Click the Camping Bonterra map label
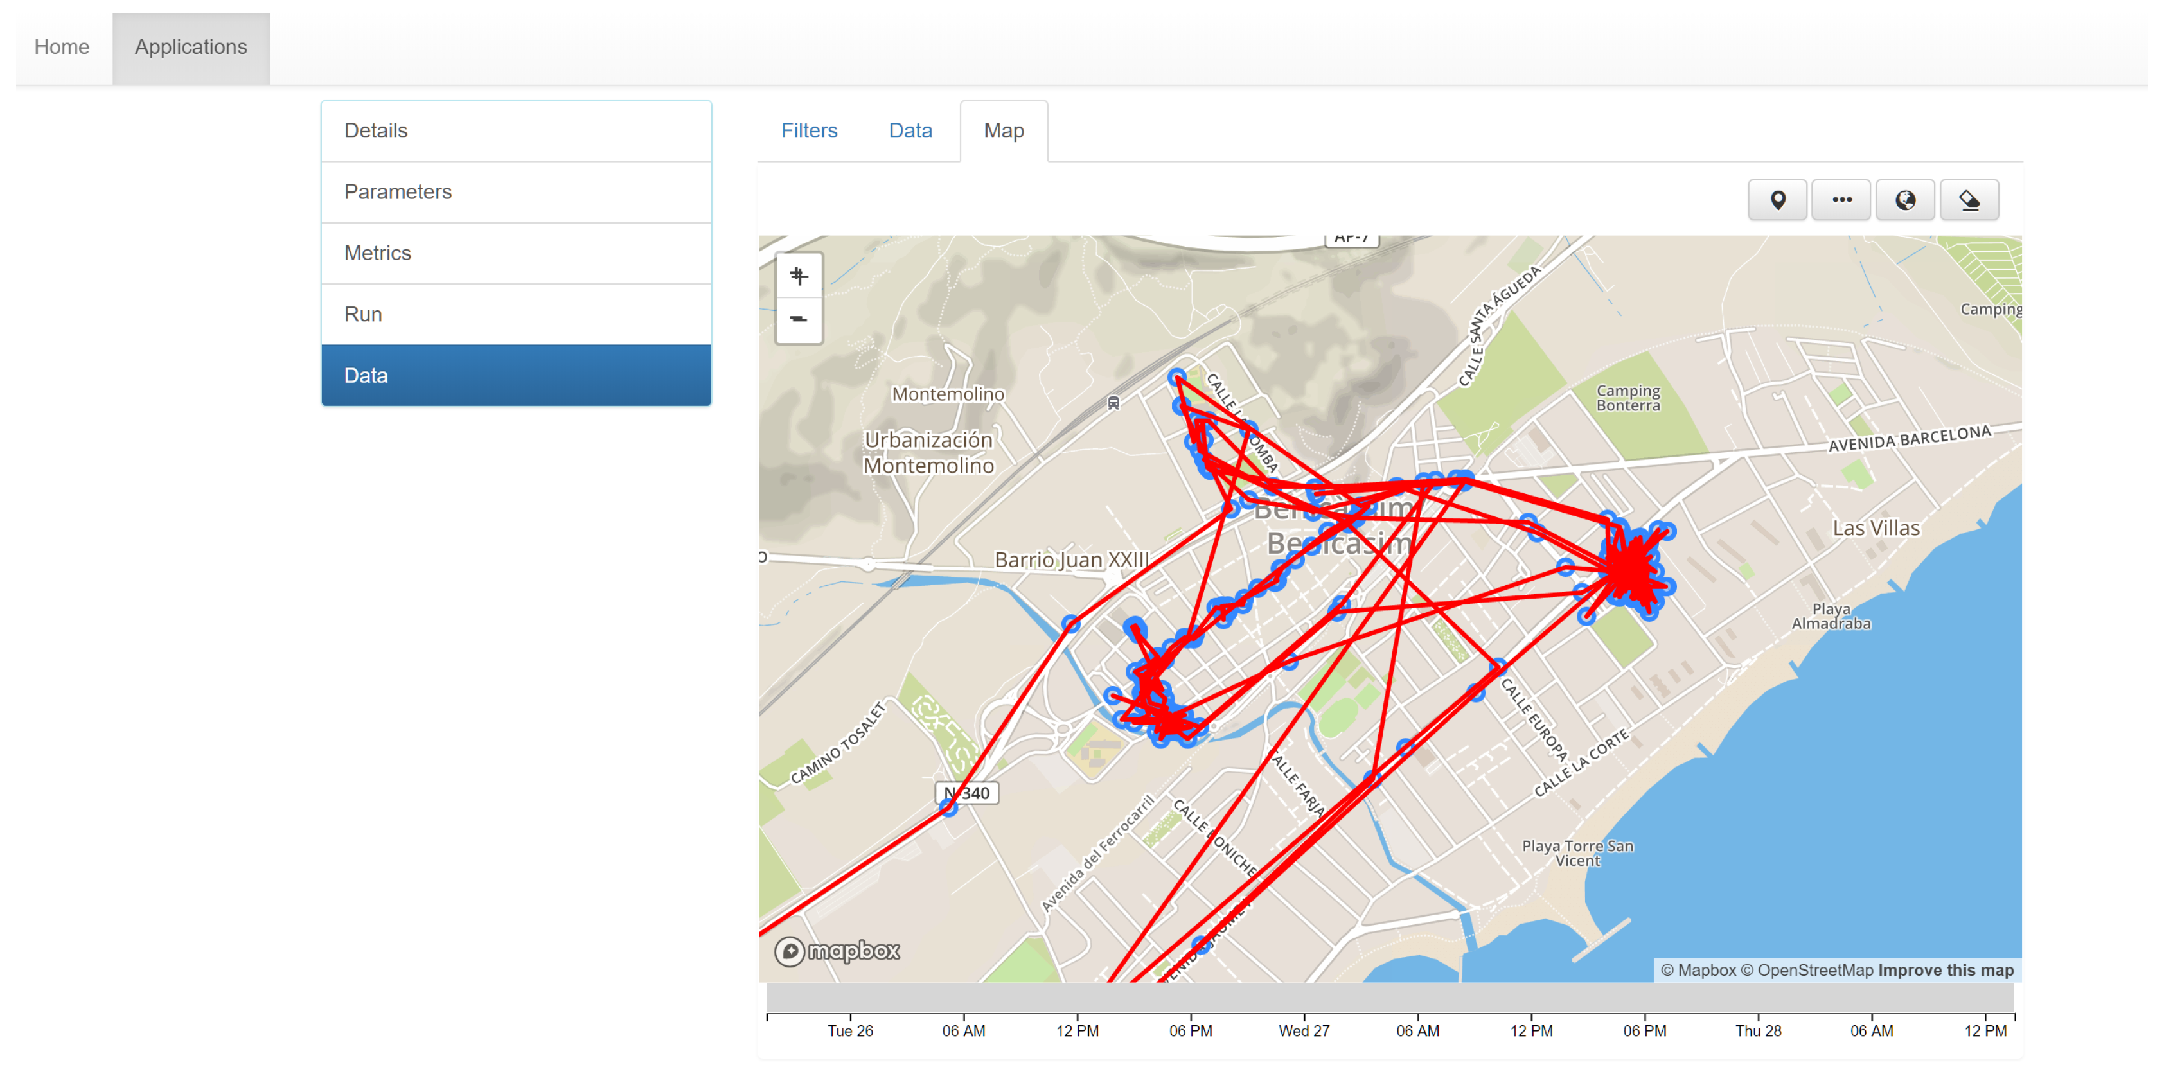Image resolution: width=2164 pixels, height=1074 pixels. point(1628,398)
